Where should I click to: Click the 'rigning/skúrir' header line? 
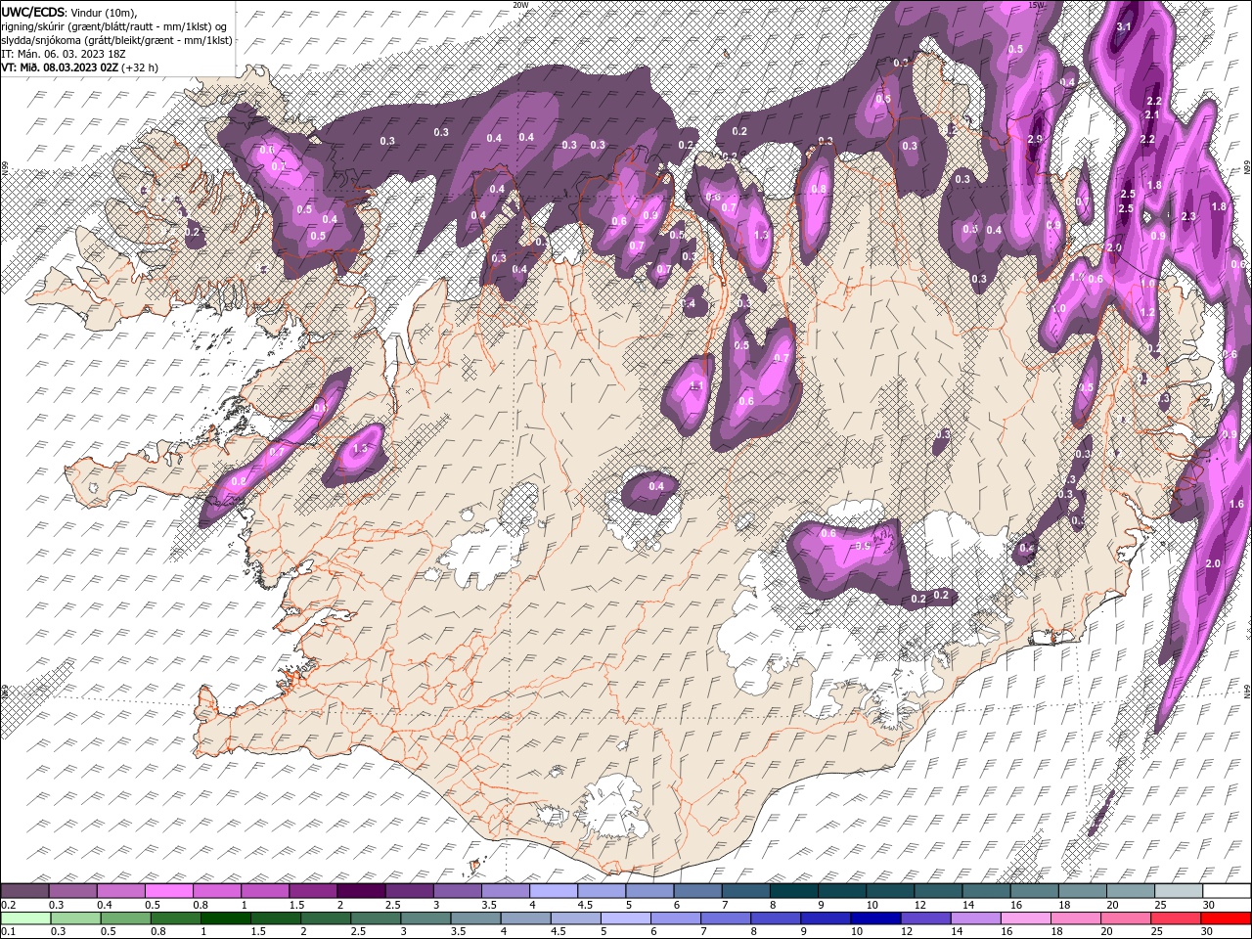tap(114, 26)
